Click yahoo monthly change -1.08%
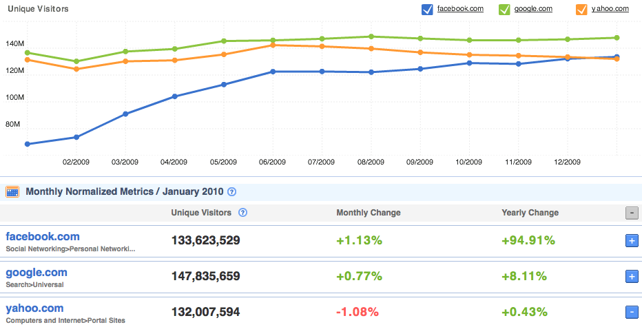 click(x=357, y=312)
